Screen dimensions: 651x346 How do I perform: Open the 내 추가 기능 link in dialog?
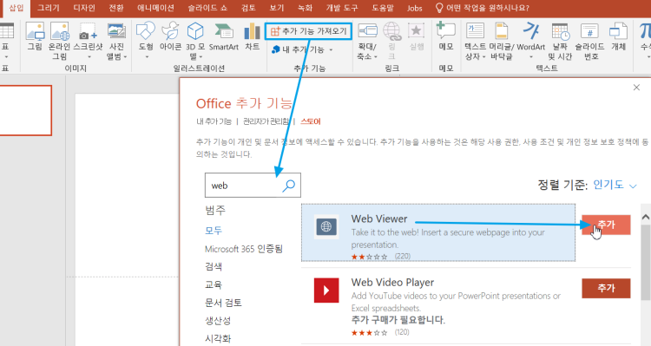(214, 121)
